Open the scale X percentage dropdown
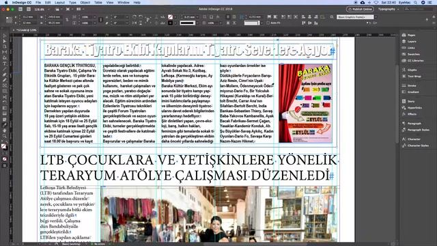This screenshot has height=246, width=437. coord(95,17)
